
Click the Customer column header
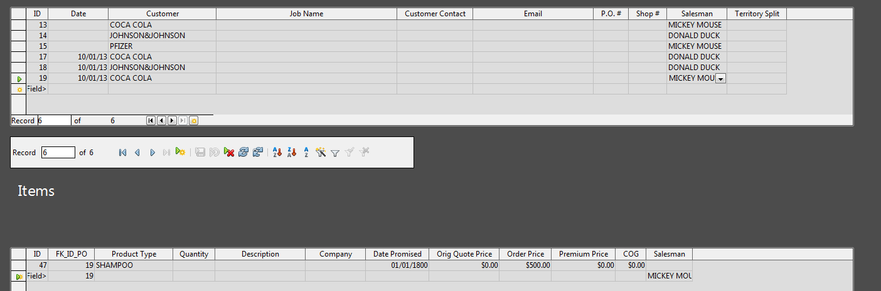pos(162,14)
